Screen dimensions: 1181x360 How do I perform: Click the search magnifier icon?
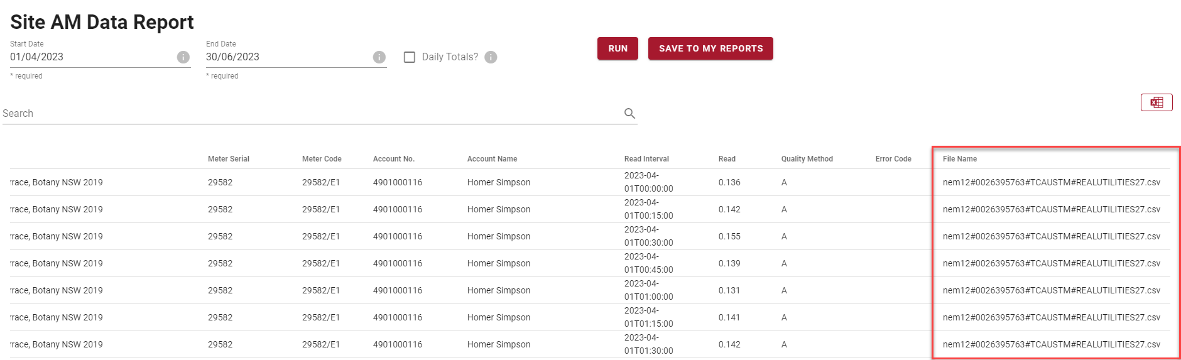(629, 114)
